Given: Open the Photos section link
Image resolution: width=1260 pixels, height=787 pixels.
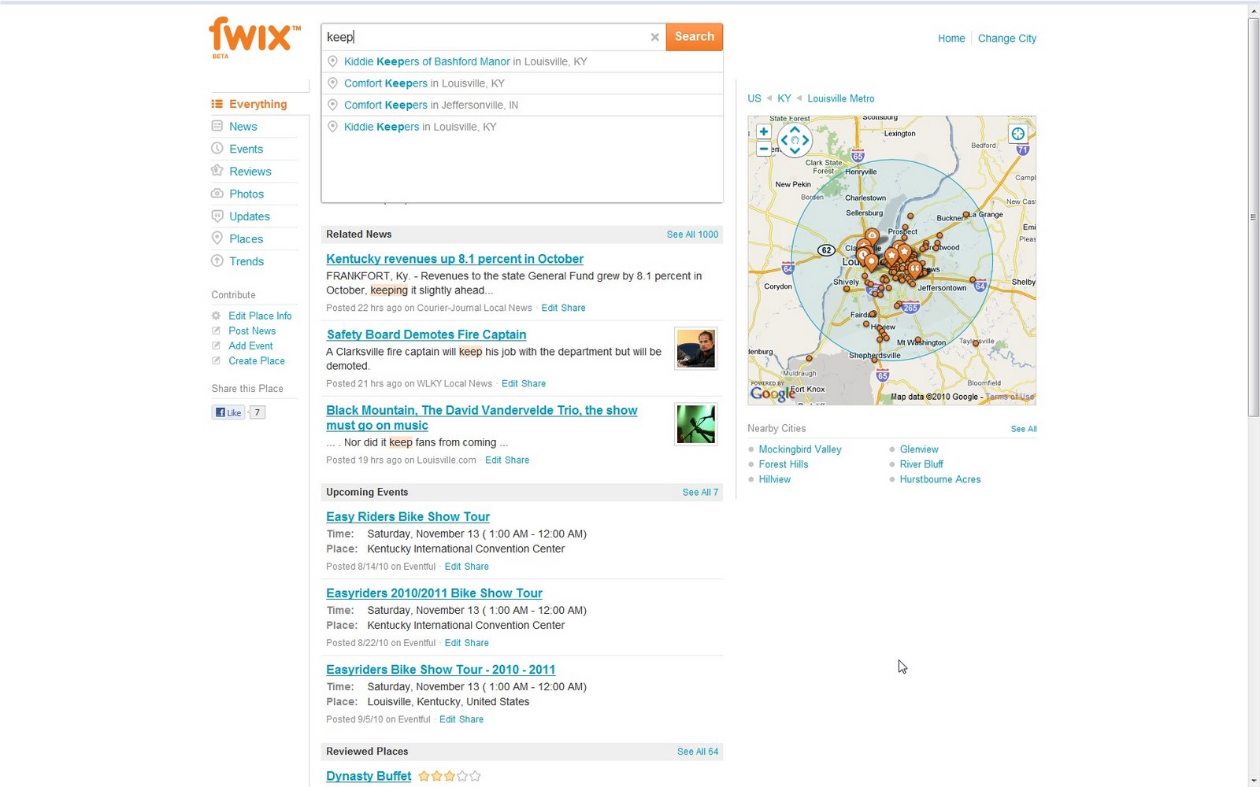Looking at the screenshot, I should click(x=246, y=194).
